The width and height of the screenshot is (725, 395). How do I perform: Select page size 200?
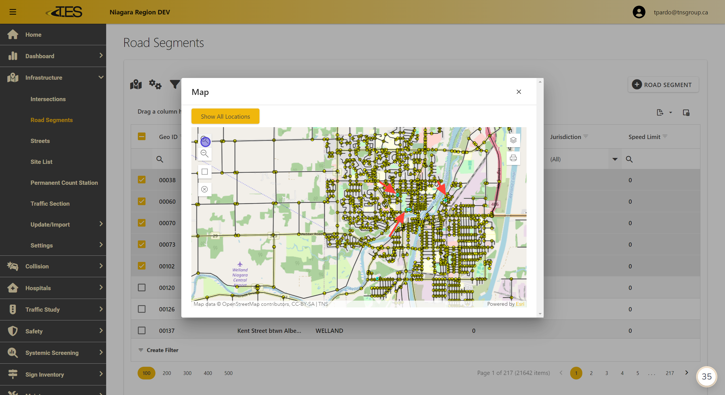[x=167, y=373]
